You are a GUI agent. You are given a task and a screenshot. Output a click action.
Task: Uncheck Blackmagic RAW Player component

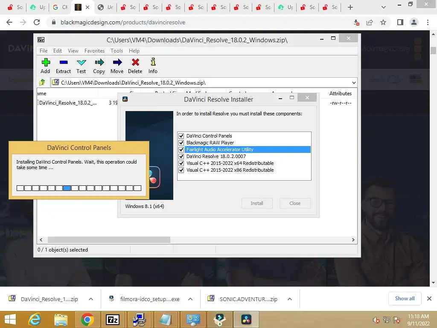181,143
